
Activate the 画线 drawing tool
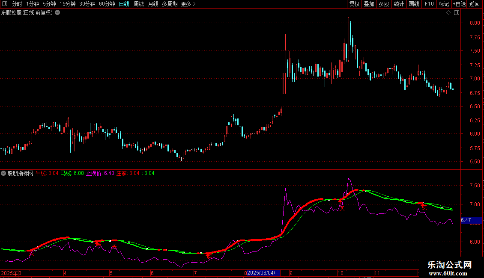[414, 4]
